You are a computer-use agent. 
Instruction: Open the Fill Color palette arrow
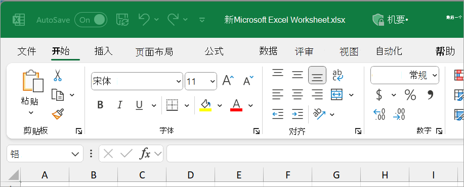tap(220, 105)
